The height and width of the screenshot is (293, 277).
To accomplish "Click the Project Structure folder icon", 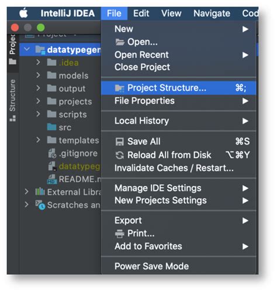I will click(x=120, y=88).
